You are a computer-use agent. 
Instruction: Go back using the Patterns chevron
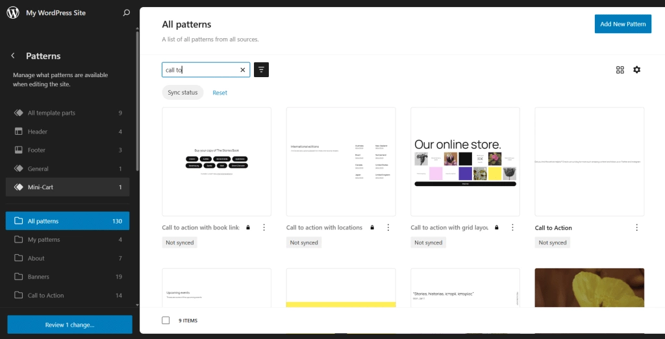click(13, 56)
